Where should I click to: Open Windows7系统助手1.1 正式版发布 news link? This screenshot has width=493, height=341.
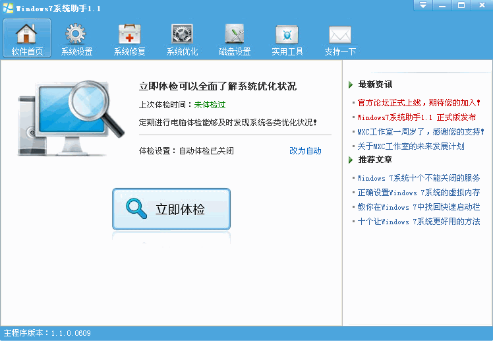(417, 117)
